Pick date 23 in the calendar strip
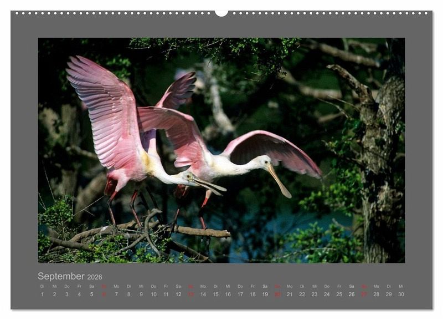Viewport: 443px width, 320px height. pyautogui.click(x=314, y=294)
